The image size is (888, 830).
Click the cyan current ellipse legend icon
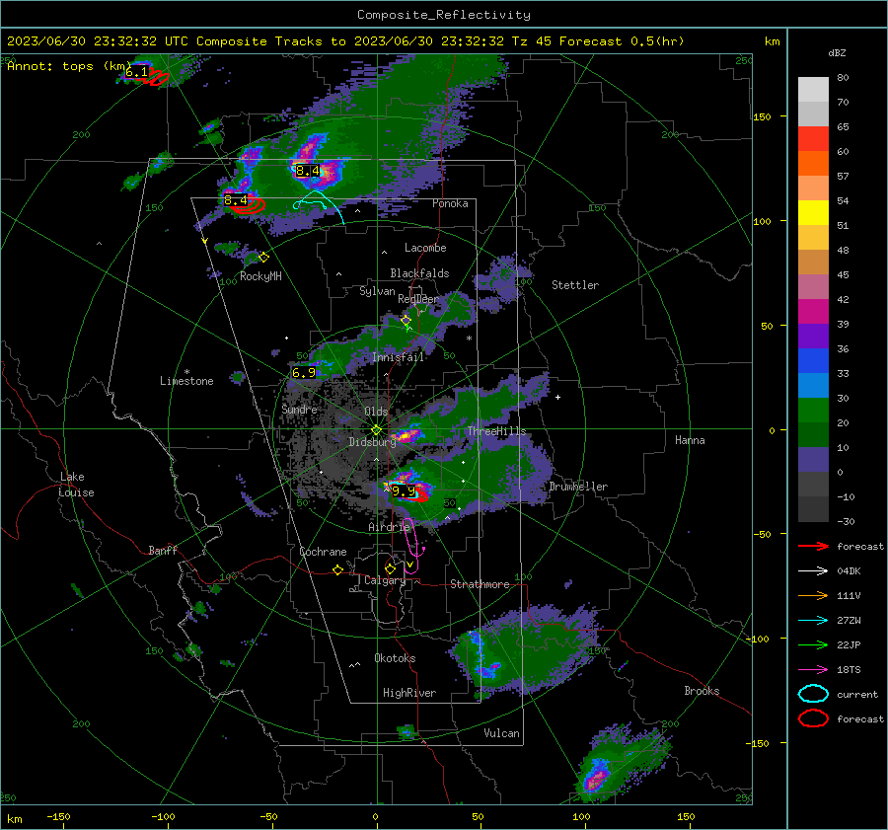[x=813, y=694]
